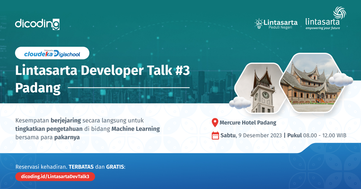Screen dimensions: 361x189
Task: Click the cloud graphic beside the palace photo
Action: (x=341, y=79)
